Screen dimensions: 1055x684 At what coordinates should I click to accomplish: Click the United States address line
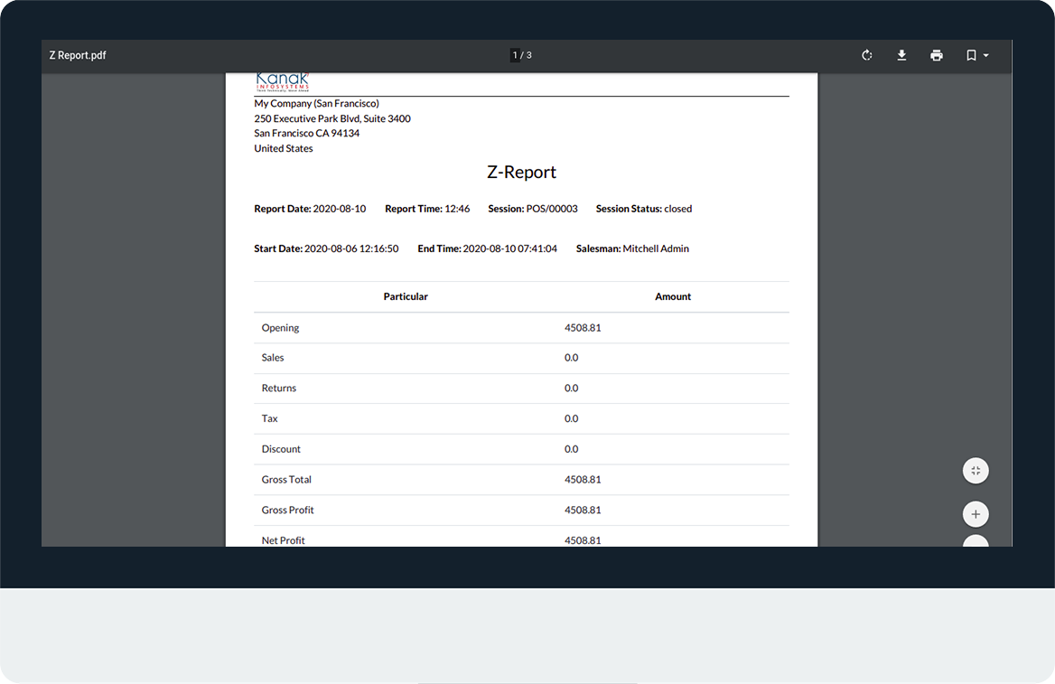tap(284, 148)
